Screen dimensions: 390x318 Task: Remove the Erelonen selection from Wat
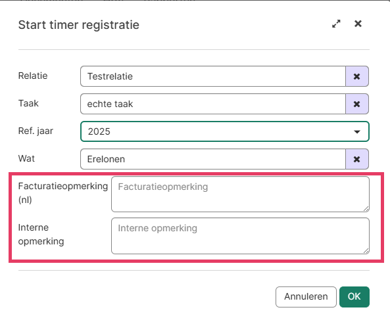click(357, 159)
